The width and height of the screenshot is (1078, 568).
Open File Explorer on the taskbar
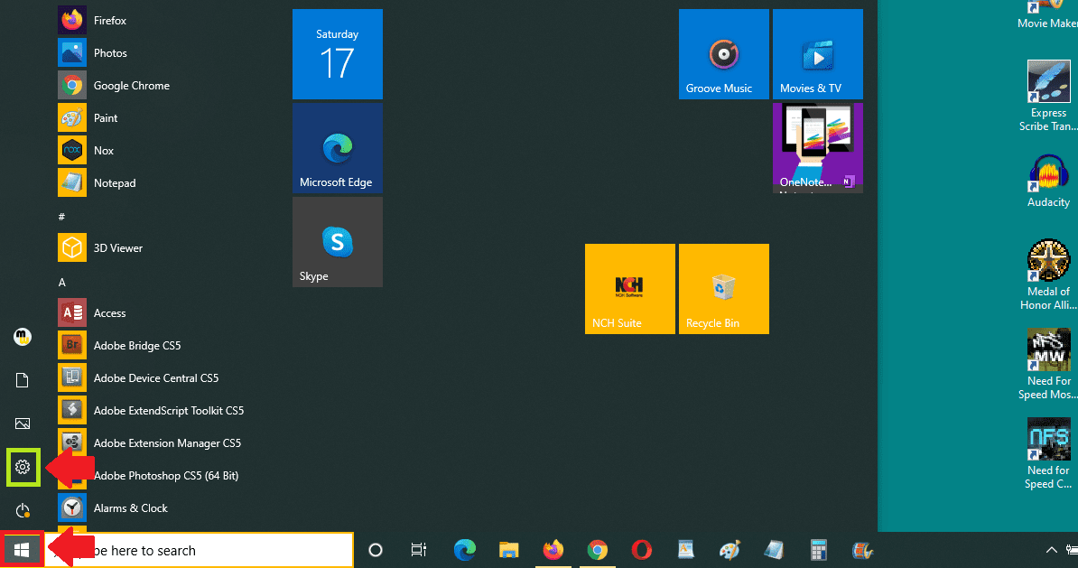[508, 550]
